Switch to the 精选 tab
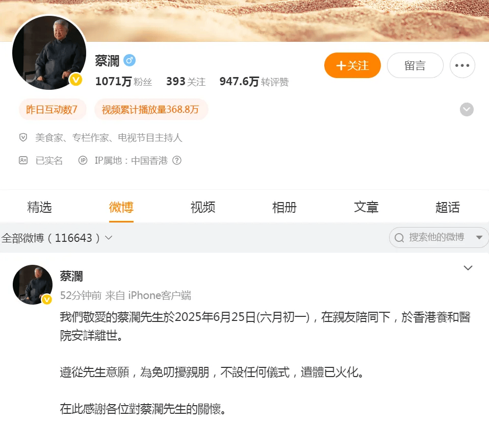This screenshot has width=489, height=423. (39, 207)
